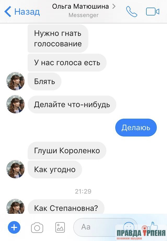Tap the avatar beside Блять message

(15, 81)
